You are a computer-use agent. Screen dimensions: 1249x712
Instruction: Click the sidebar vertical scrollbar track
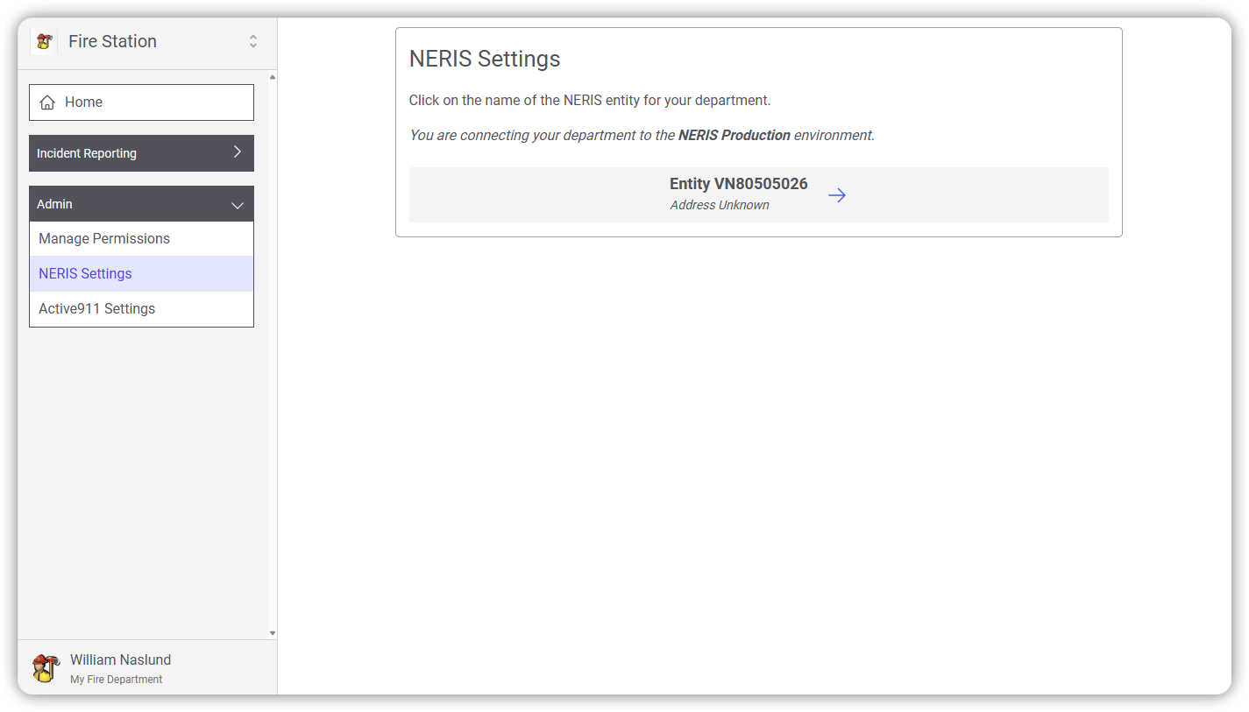pyautogui.click(x=273, y=350)
